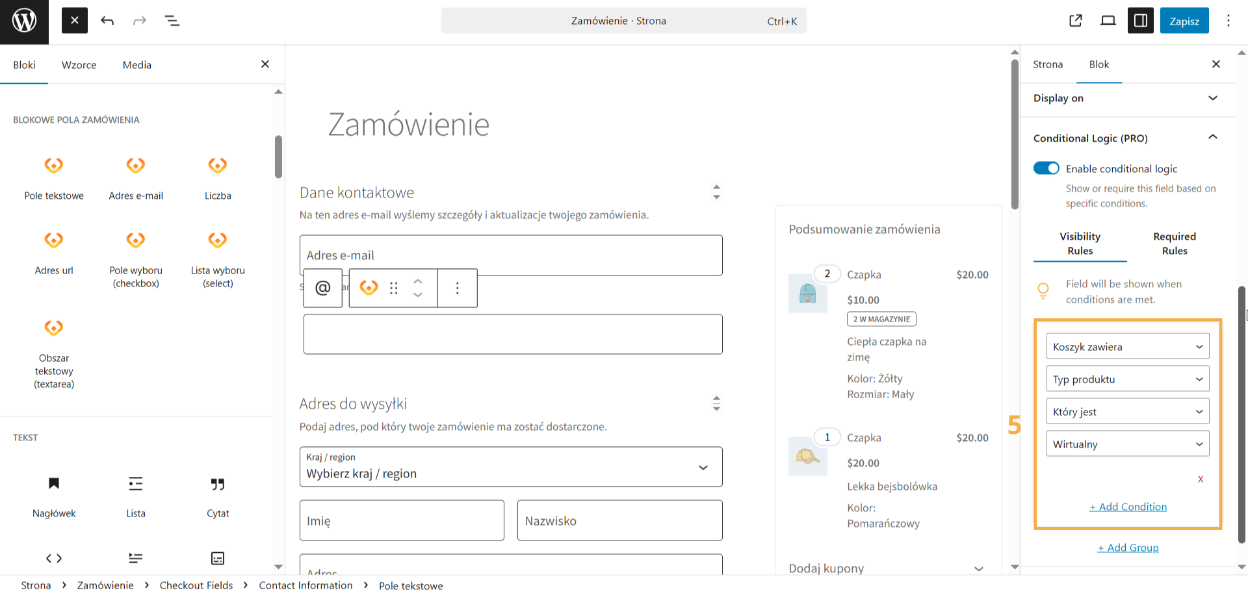Insert a Cytat block

coord(217,484)
